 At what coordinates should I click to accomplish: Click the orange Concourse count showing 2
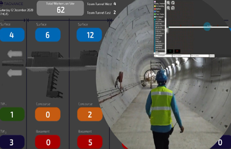(x=89, y=114)
